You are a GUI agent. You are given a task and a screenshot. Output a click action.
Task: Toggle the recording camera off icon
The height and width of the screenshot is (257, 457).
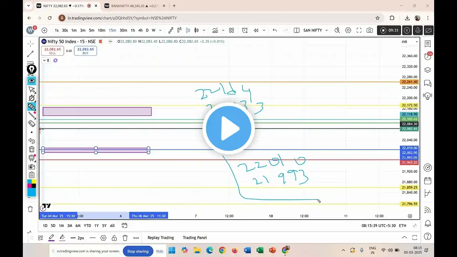pos(428,30)
